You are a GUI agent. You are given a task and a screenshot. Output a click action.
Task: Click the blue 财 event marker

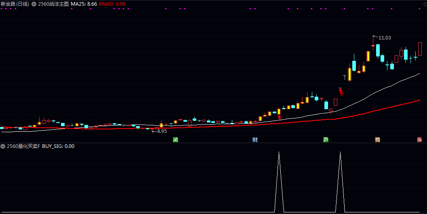255,139
